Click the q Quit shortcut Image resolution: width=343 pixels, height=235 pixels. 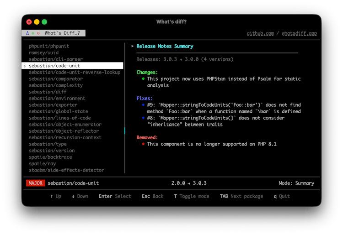coord(281,196)
